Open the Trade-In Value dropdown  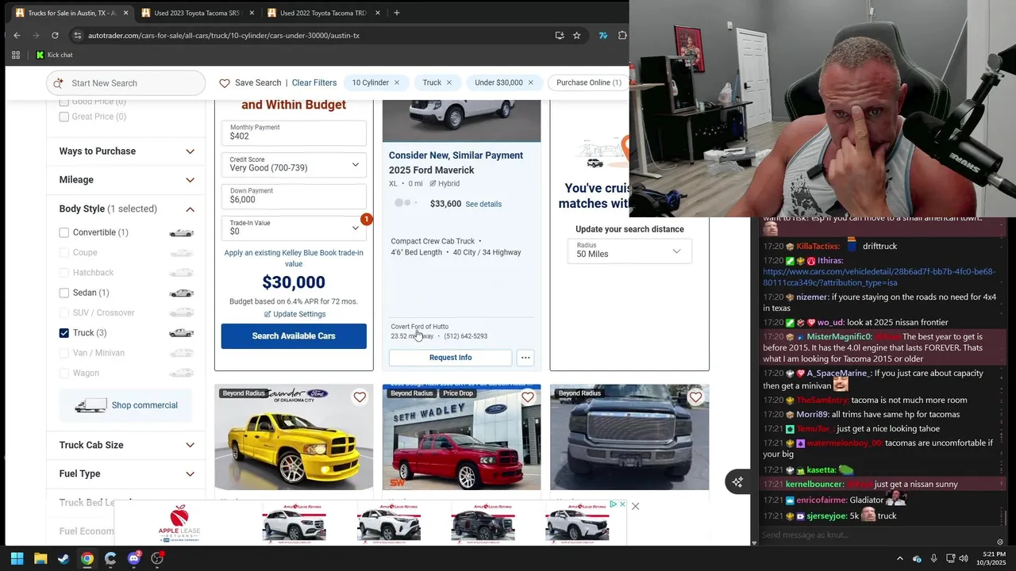coord(294,228)
